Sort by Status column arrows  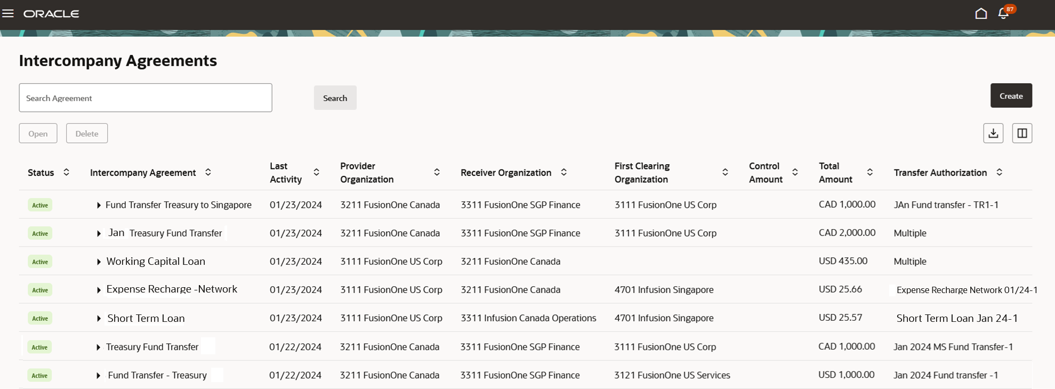[66, 172]
